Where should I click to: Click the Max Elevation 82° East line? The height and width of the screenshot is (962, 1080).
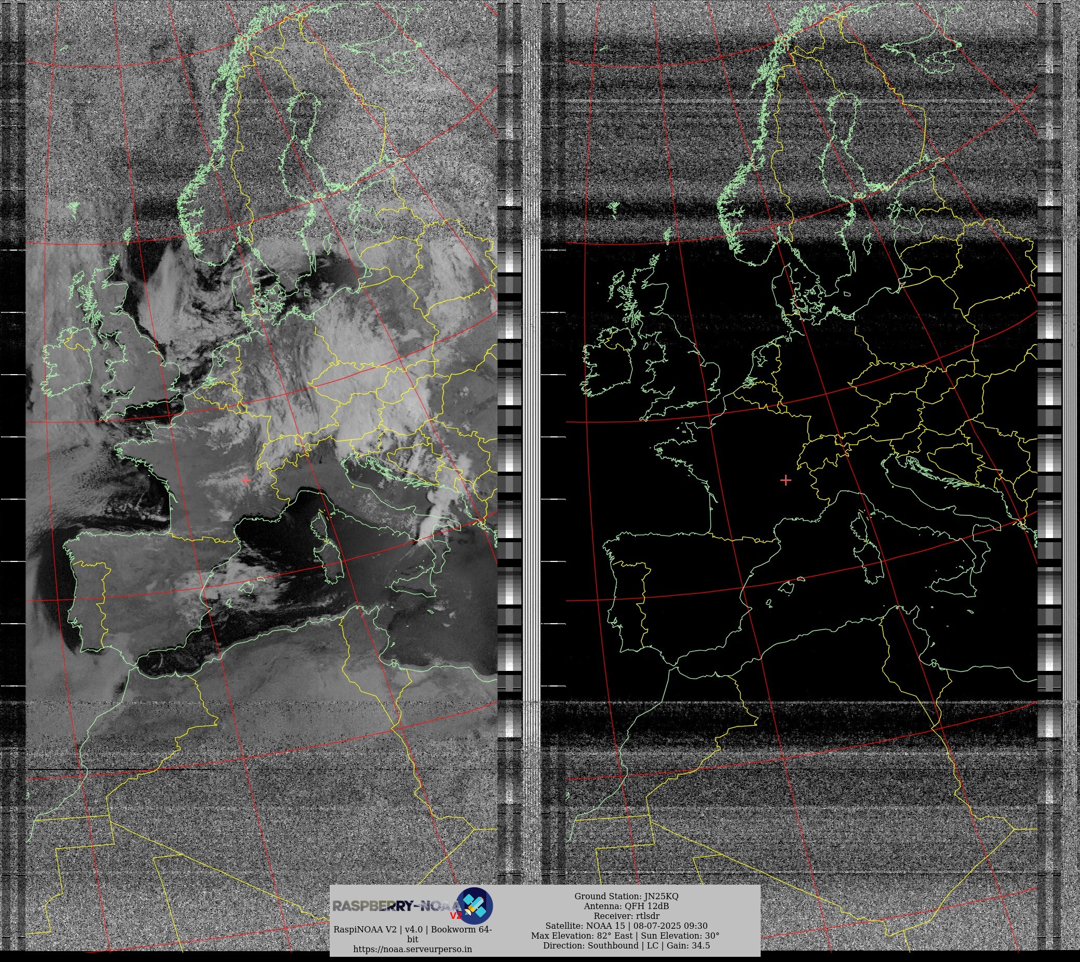(625, 936)
